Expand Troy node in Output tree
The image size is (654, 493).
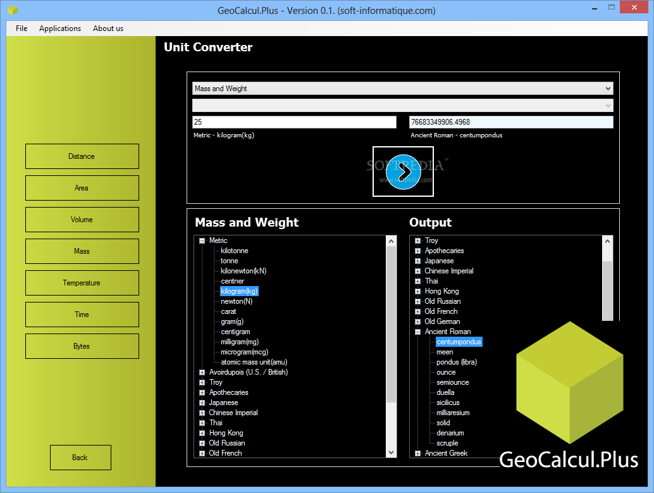pyautogui.click(x=417, y=241)
